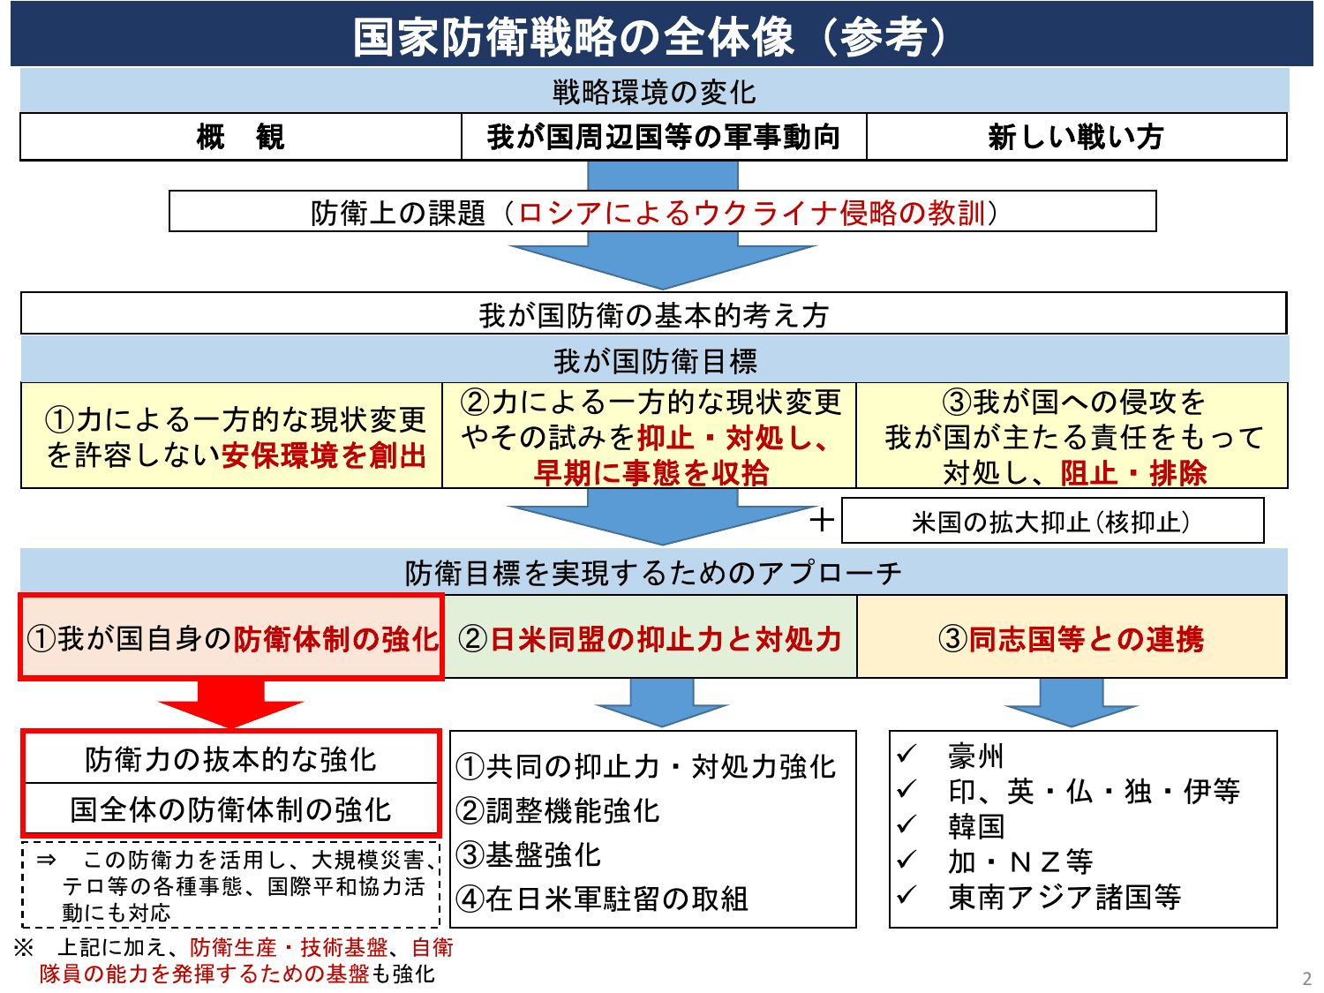The height and width of the screenshot is (993, 1324).
Task: Click the large blue arrow under 防衛上の課題 box
Action: 662,260
